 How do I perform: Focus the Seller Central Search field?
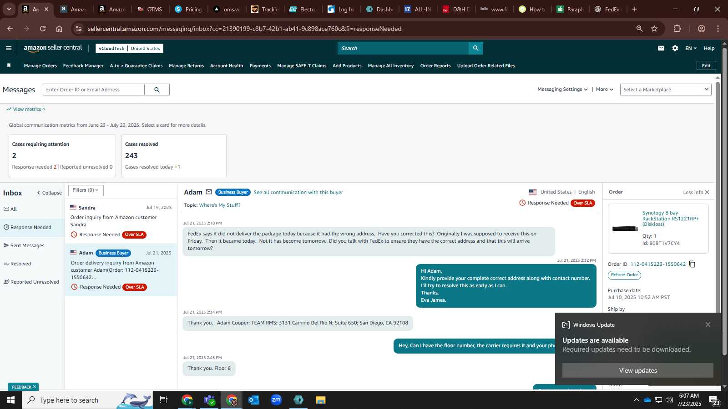tap(403, 48)
